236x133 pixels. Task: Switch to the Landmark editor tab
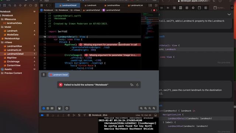(x=90, y=5)
